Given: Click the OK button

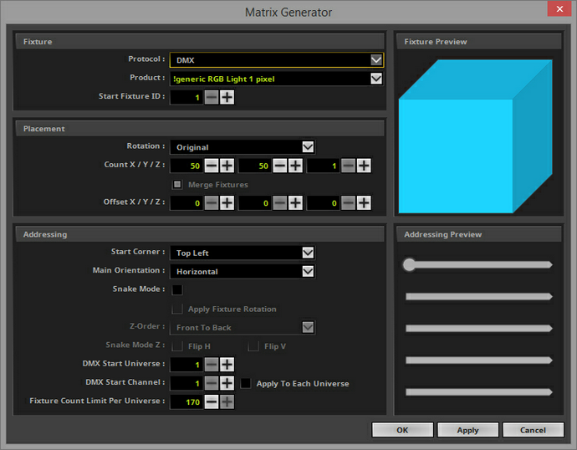Looking at the screenshot, I should pyautogui.click(x=402, y=430).
